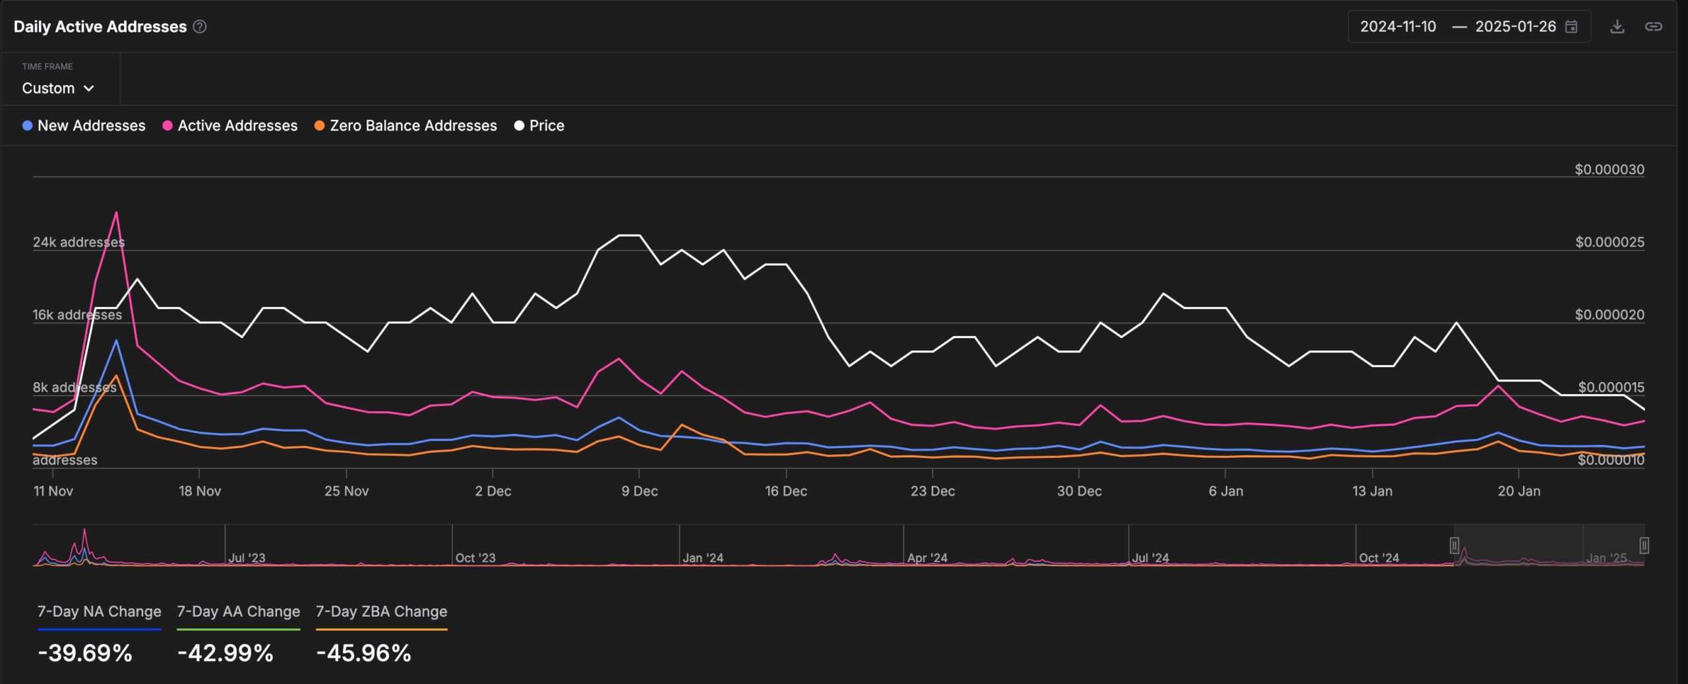Click the help icon beside Daily Active Addresses
The image size is (1688, 684).
point(200,26)
